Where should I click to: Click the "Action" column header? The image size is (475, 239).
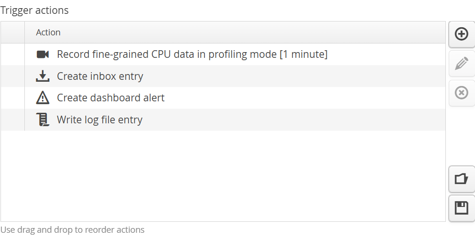tap(48, 33)
